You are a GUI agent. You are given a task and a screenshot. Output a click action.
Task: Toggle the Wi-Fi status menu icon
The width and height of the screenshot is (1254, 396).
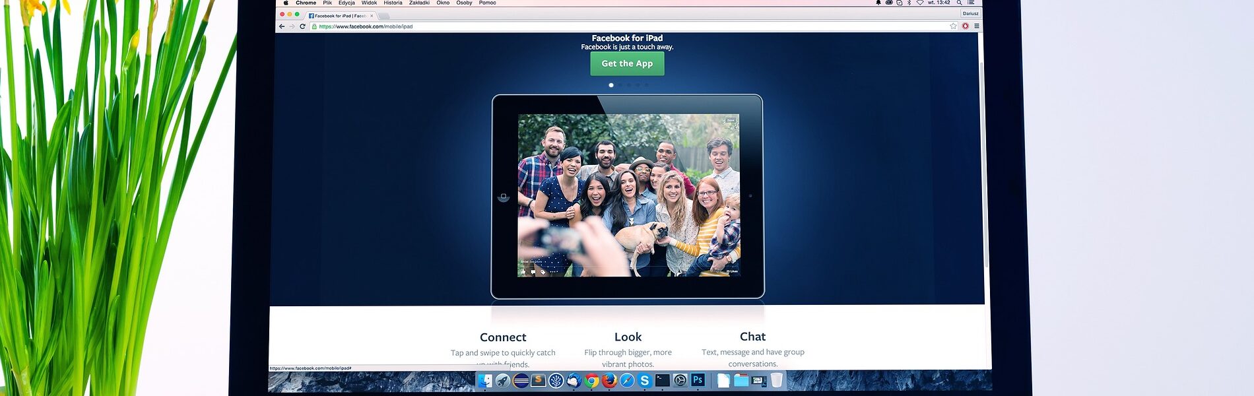click(919, 3)
